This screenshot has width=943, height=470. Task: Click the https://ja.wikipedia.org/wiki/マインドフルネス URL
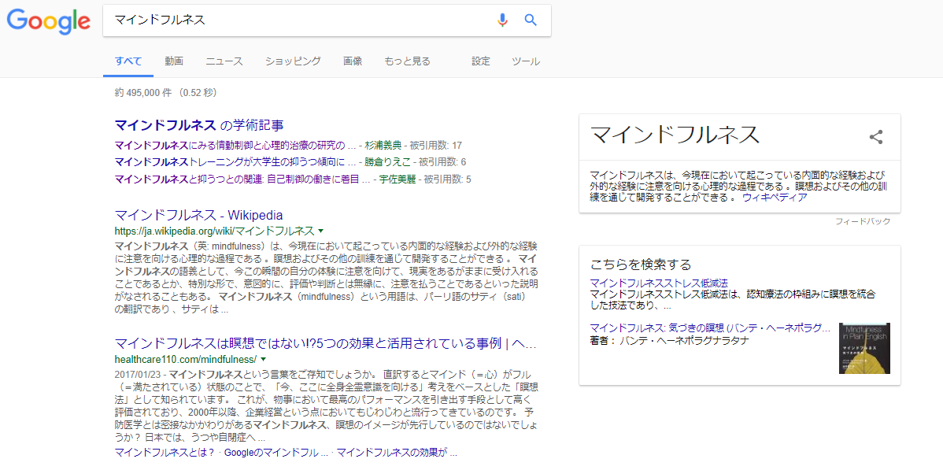pyautogui.click(x=214, y=231)
